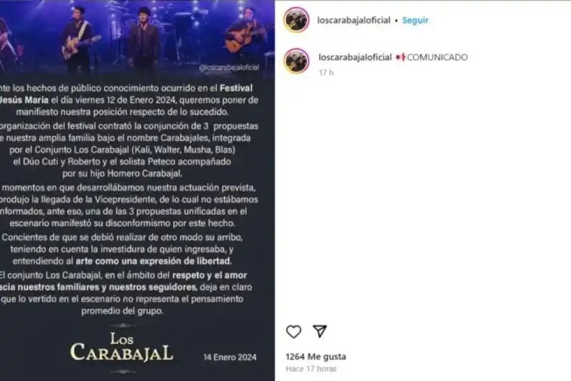Screen dimensions: 571x381
Task: Like the post with the heart icon
Action: [294, 331]
